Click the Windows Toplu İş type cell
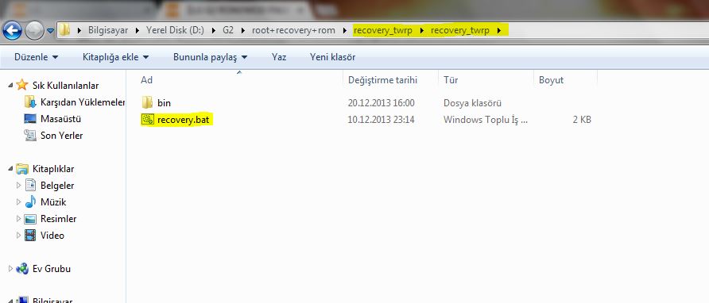This screenshot has width=709, height=303. pos(485,120)
